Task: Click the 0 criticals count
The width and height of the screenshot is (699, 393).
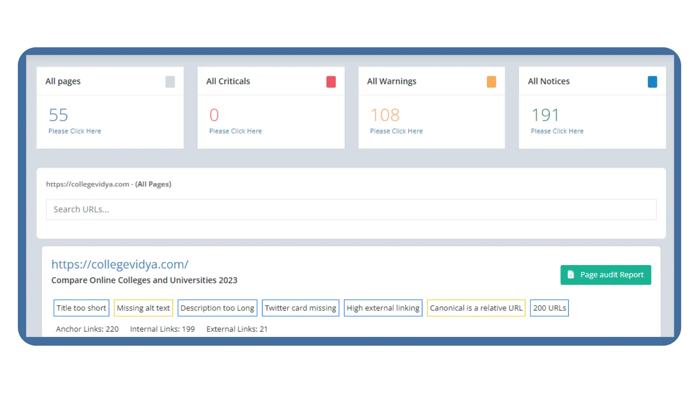Action: point(214,115)
